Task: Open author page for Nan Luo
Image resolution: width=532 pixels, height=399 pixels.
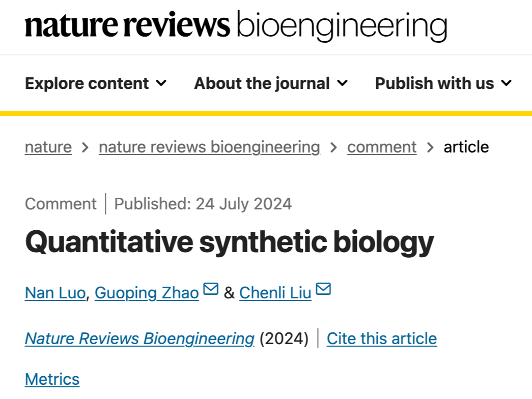Action: click(x=55, y=293)
